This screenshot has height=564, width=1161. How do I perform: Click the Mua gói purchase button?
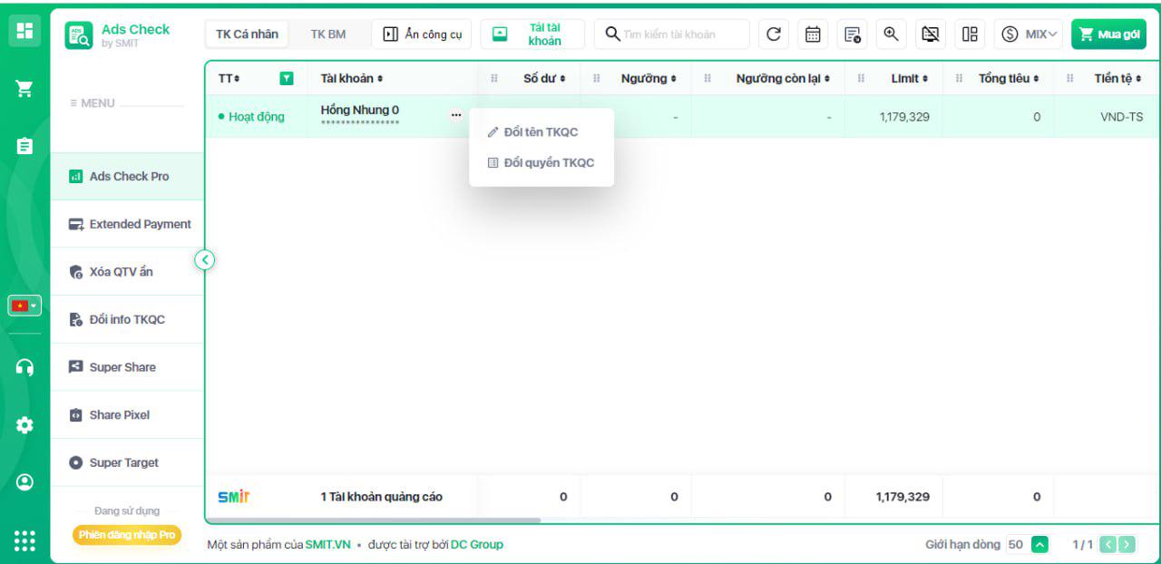coord(1108,34)
